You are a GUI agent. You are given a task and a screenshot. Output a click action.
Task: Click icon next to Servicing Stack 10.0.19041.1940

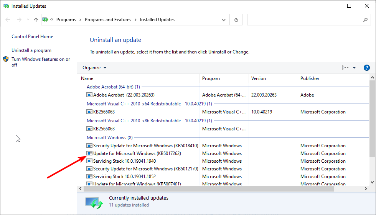(x=89, y=161)
